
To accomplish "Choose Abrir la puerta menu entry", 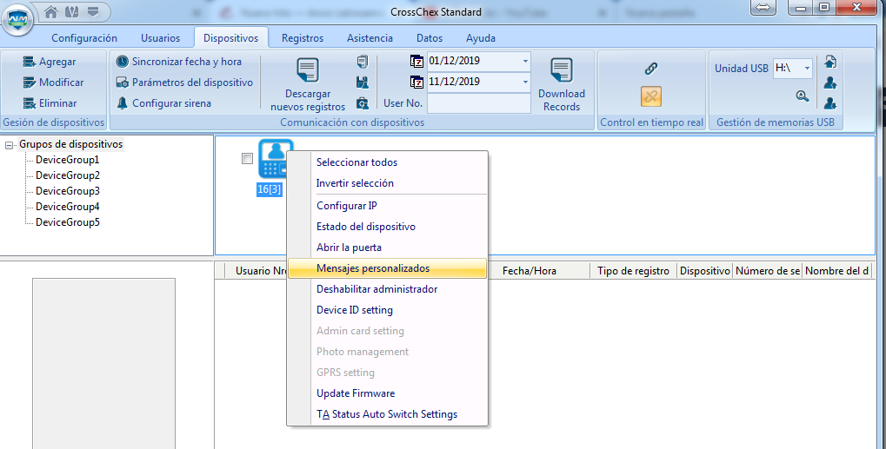I will [387, 248].
